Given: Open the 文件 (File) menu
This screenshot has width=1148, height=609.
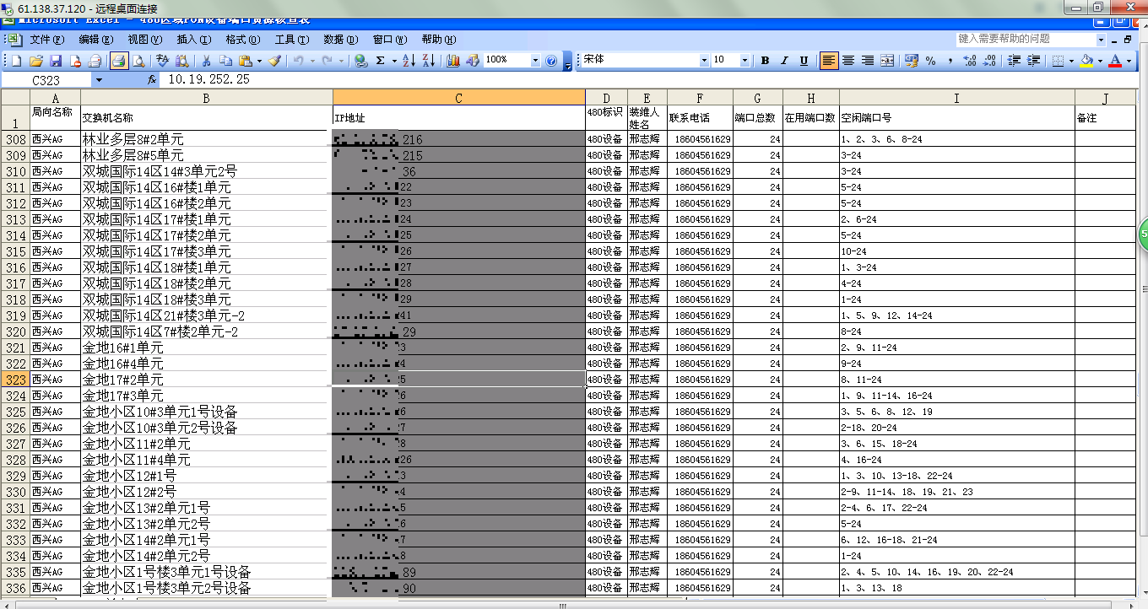Looking at the screenshot, I should pyautogui.click(x=46, y=40).
